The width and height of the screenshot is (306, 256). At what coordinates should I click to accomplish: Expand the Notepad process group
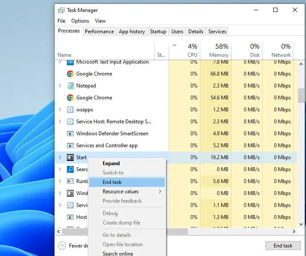pos(60,86)
